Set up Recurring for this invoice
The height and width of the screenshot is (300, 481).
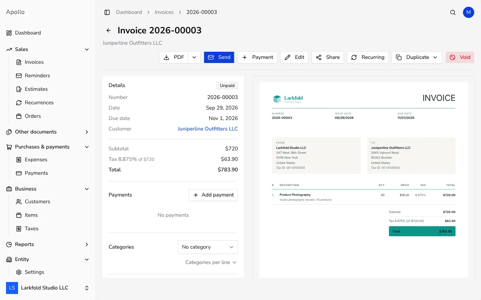coord(368,57)
